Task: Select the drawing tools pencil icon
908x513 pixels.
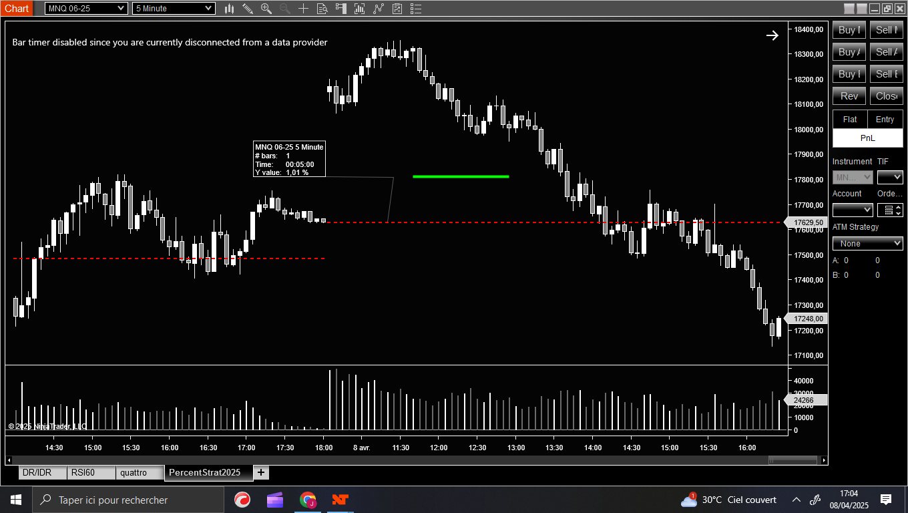Action: (248, 9)
